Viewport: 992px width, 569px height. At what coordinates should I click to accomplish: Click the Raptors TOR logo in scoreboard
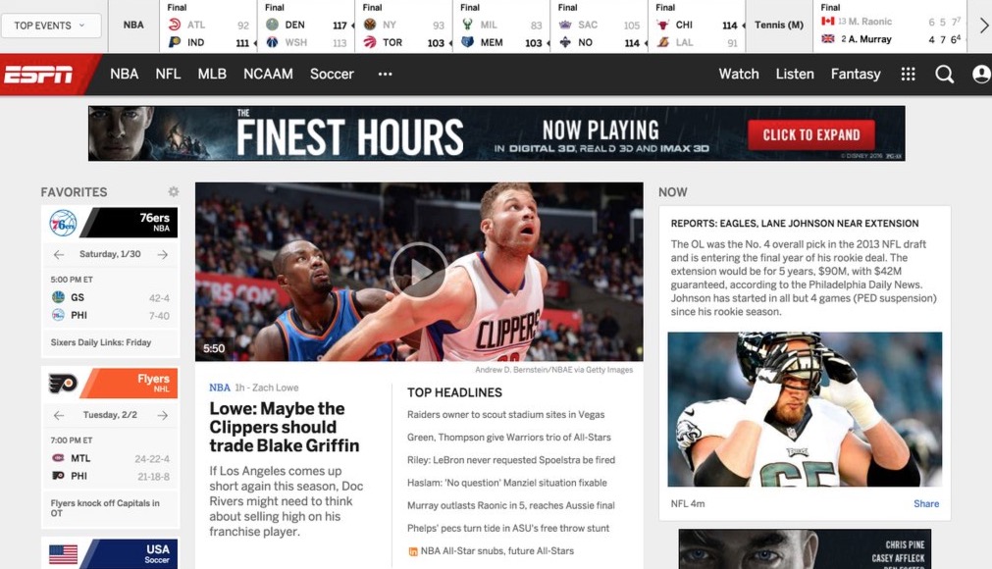370,42
